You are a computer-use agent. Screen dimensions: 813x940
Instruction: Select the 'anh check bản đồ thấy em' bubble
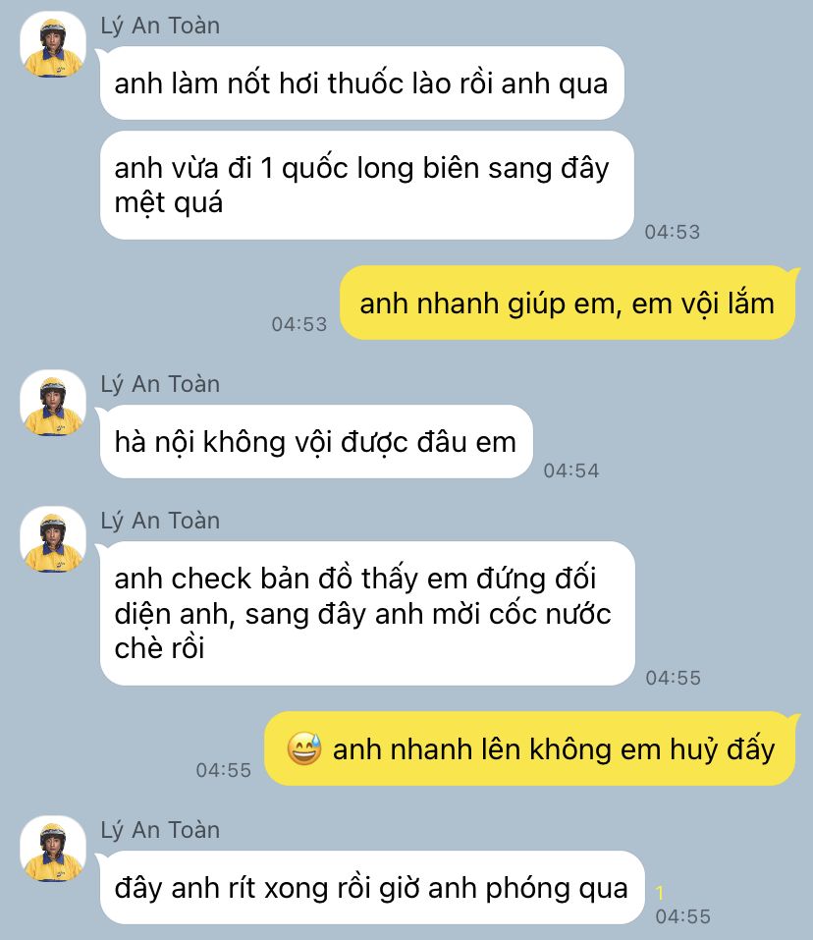[367, 613]
